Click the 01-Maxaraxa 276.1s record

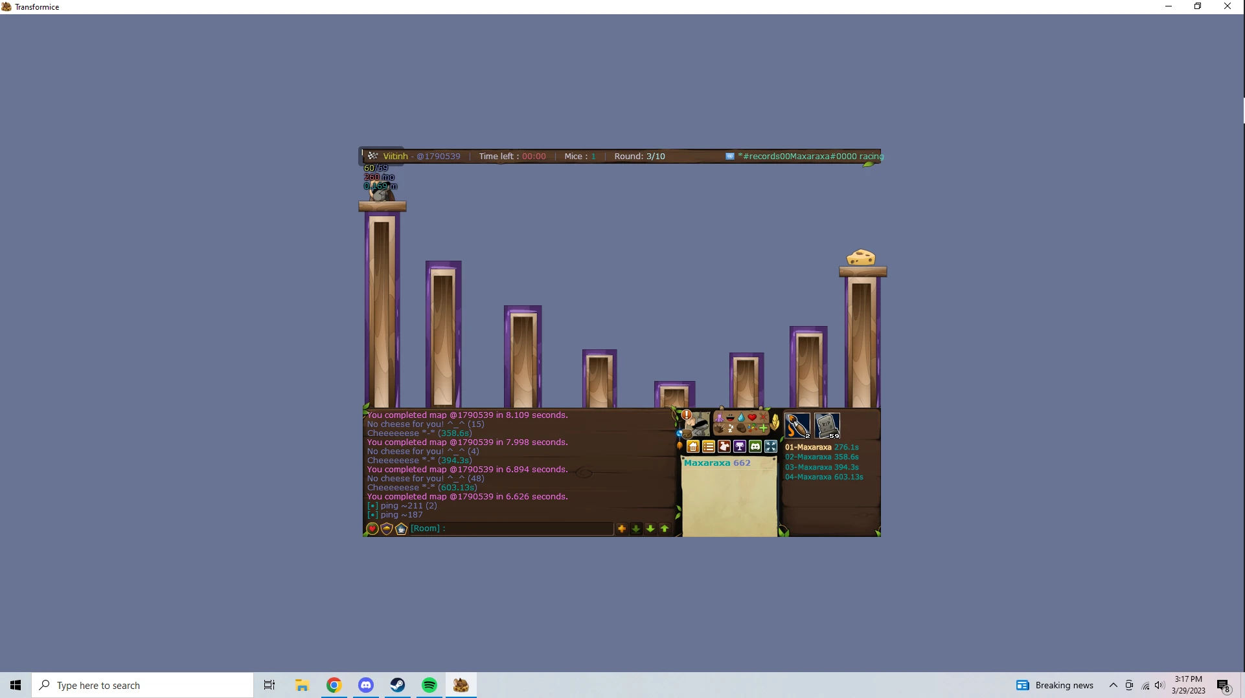(822, 447)
